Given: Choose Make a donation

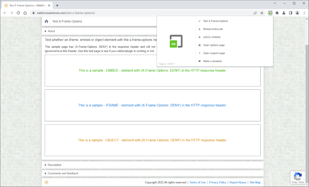Looking at the screenshot, I should point(212,61).
